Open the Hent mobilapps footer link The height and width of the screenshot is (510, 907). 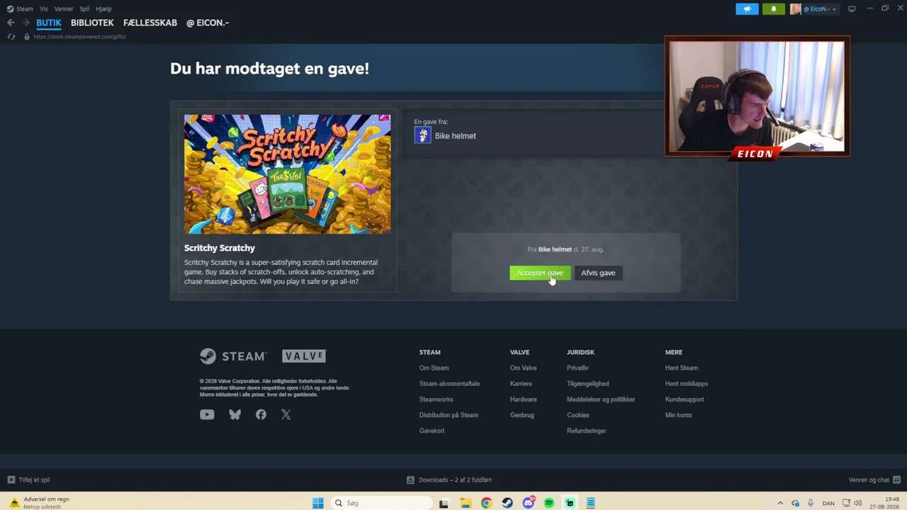[687, 384]
